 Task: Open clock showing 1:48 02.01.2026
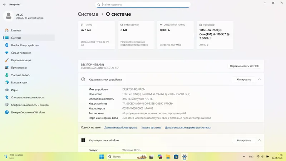[277, 156]
